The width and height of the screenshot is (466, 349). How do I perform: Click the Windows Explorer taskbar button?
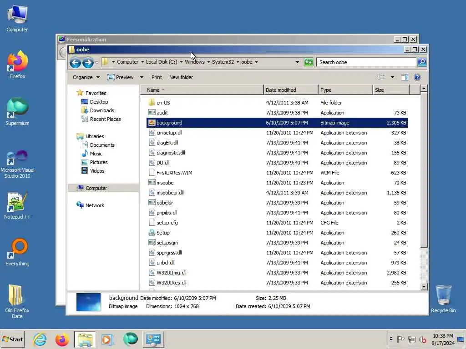[85, 339]
